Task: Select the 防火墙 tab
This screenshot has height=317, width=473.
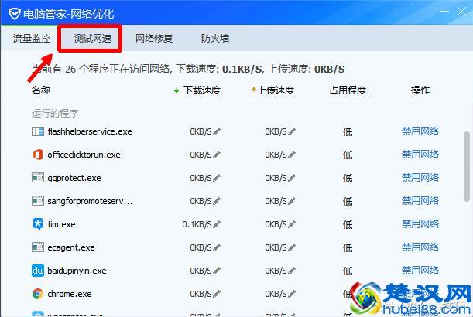Action: 215,38
